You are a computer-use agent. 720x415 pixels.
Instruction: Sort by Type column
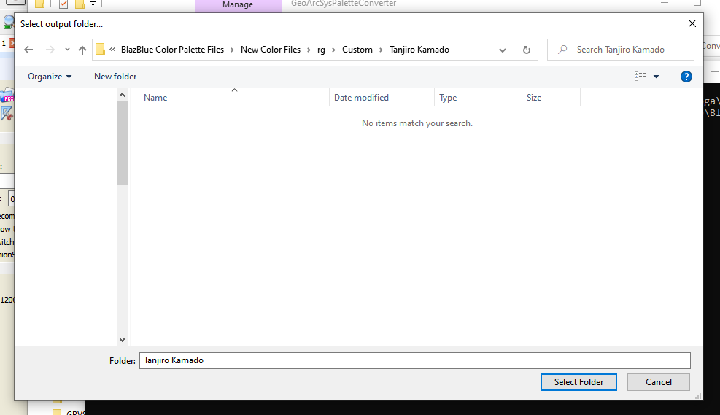point(478,98)
